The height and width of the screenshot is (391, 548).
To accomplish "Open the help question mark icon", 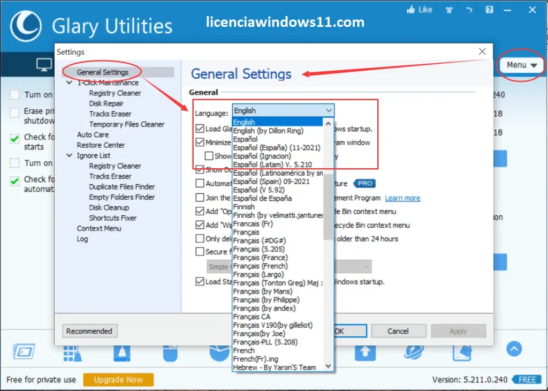I will pos(489,10).
